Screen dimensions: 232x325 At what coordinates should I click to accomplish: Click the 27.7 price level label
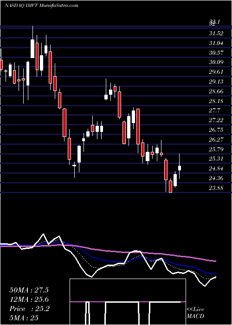tap(214, 110)
